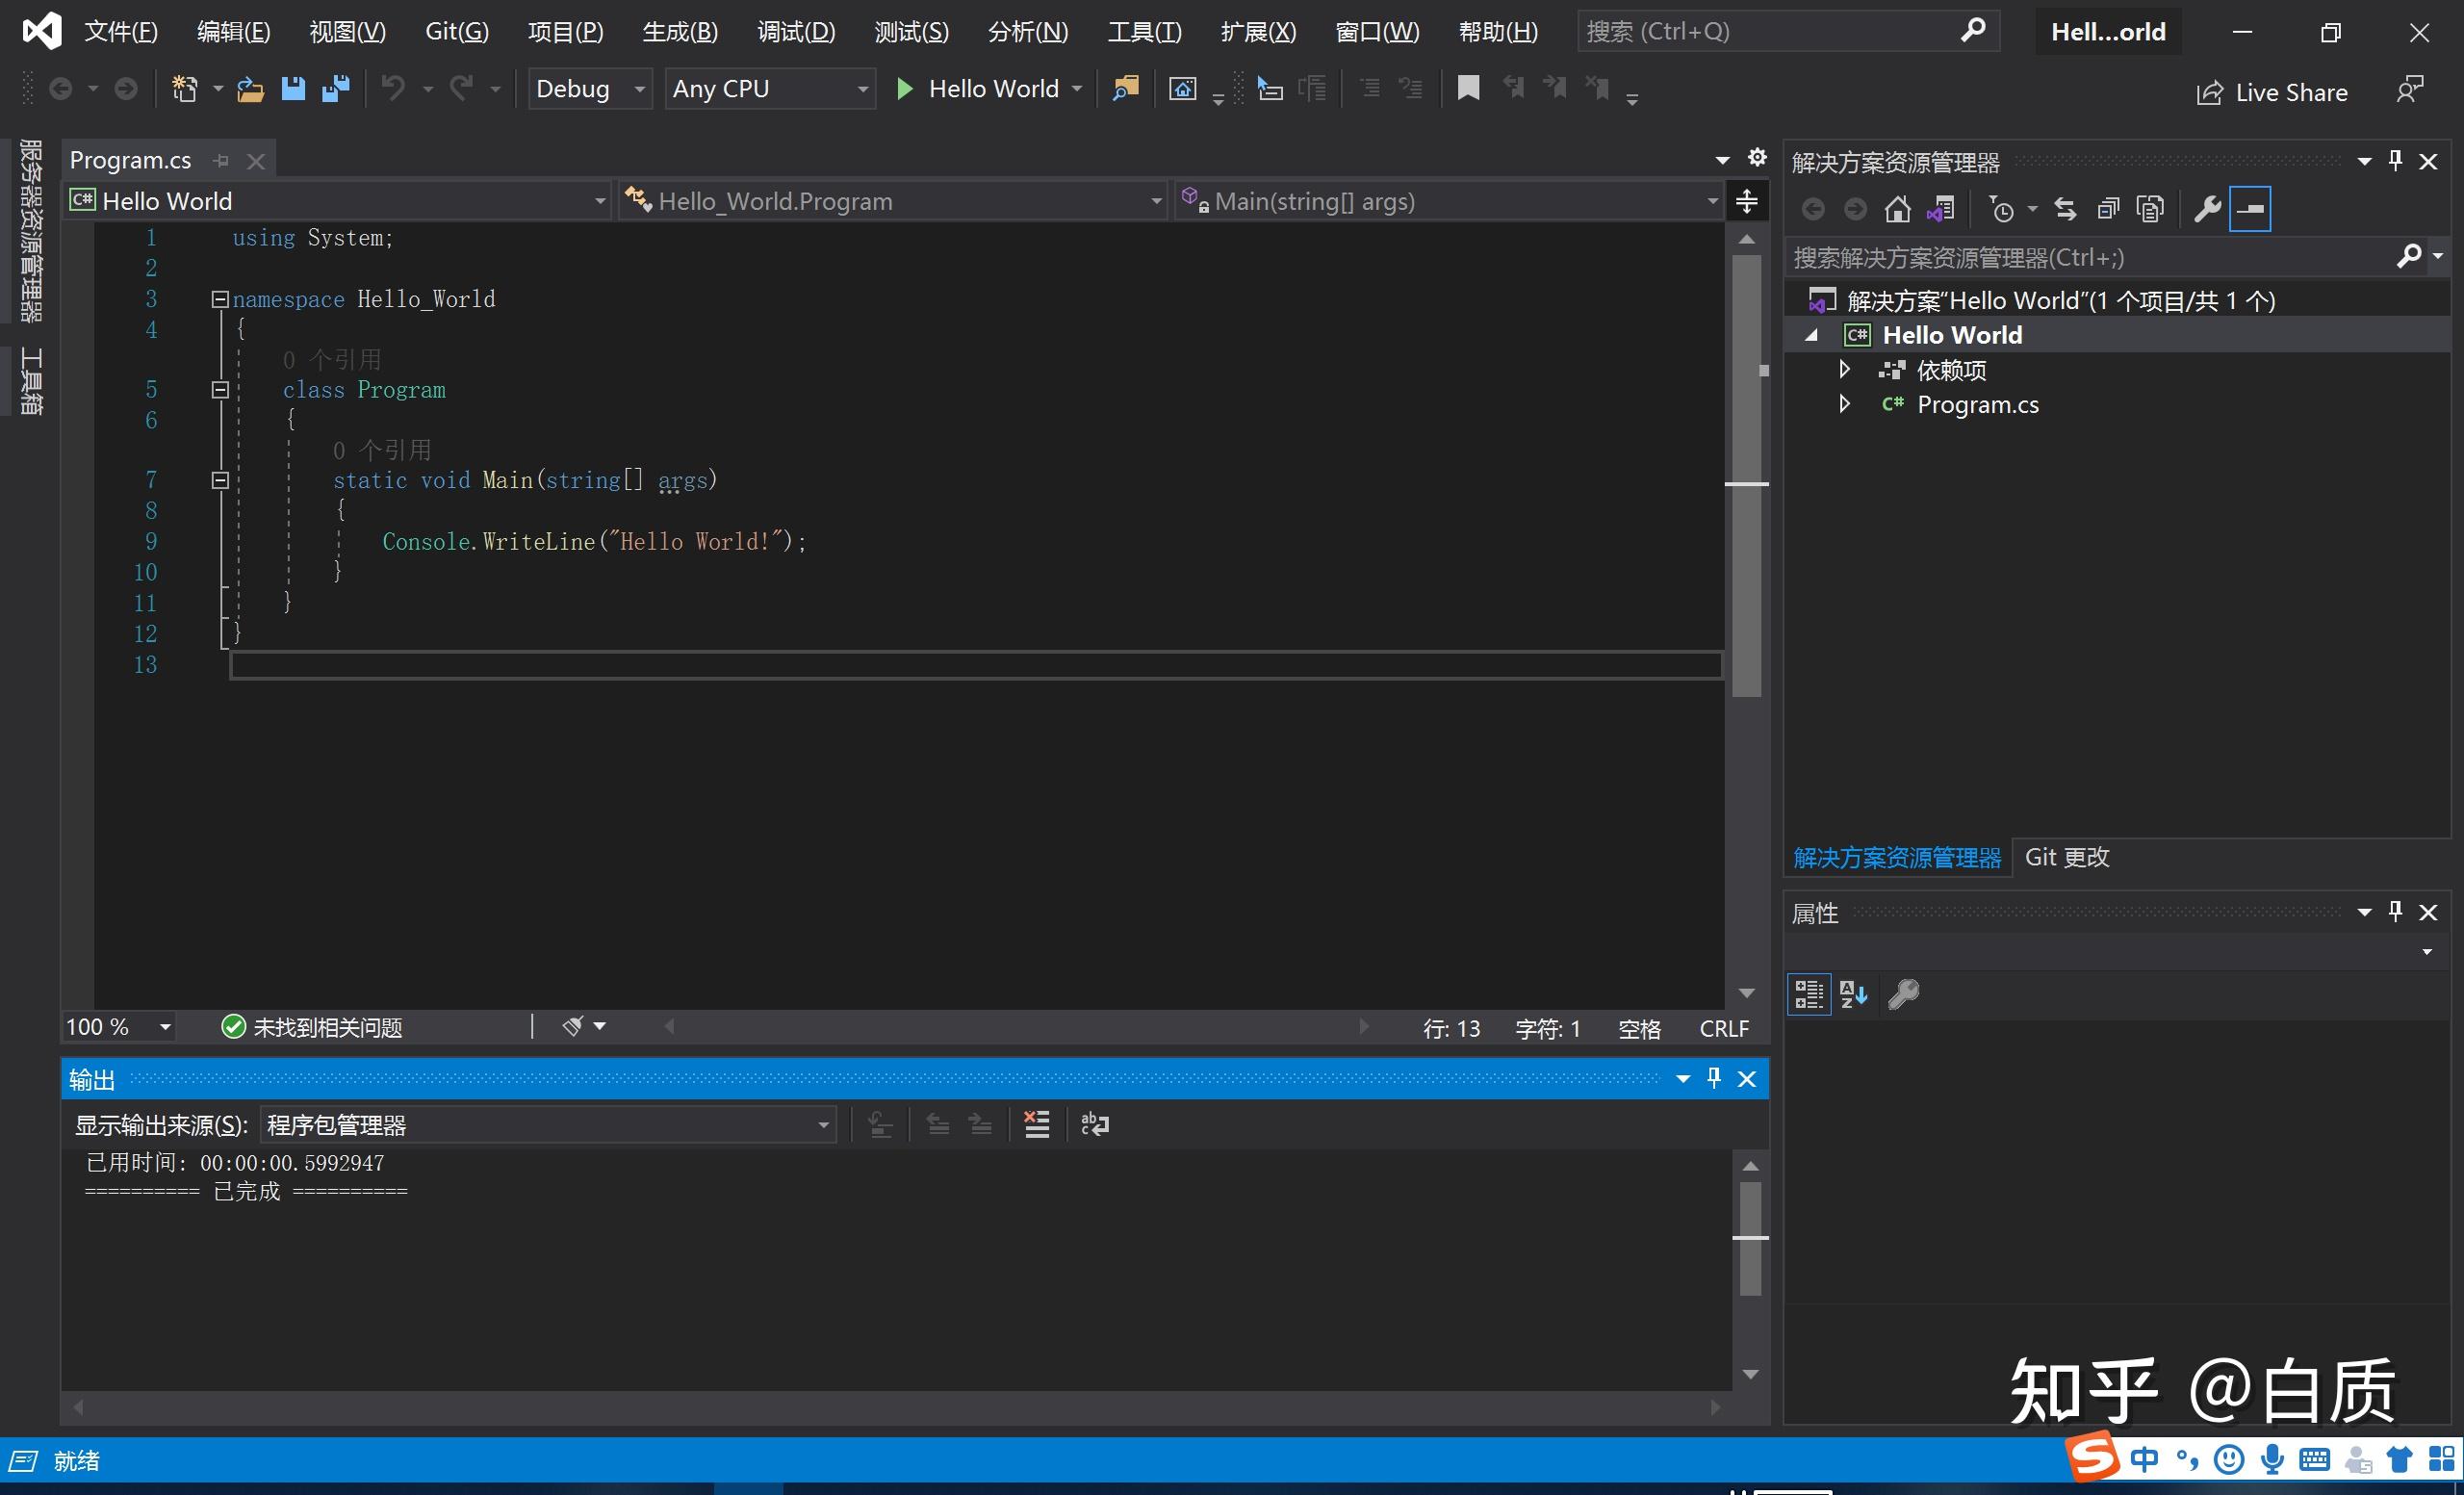2464x1495 pixels.
Task: Open the 工具箱 side tab
Action: tap(31, 381)
